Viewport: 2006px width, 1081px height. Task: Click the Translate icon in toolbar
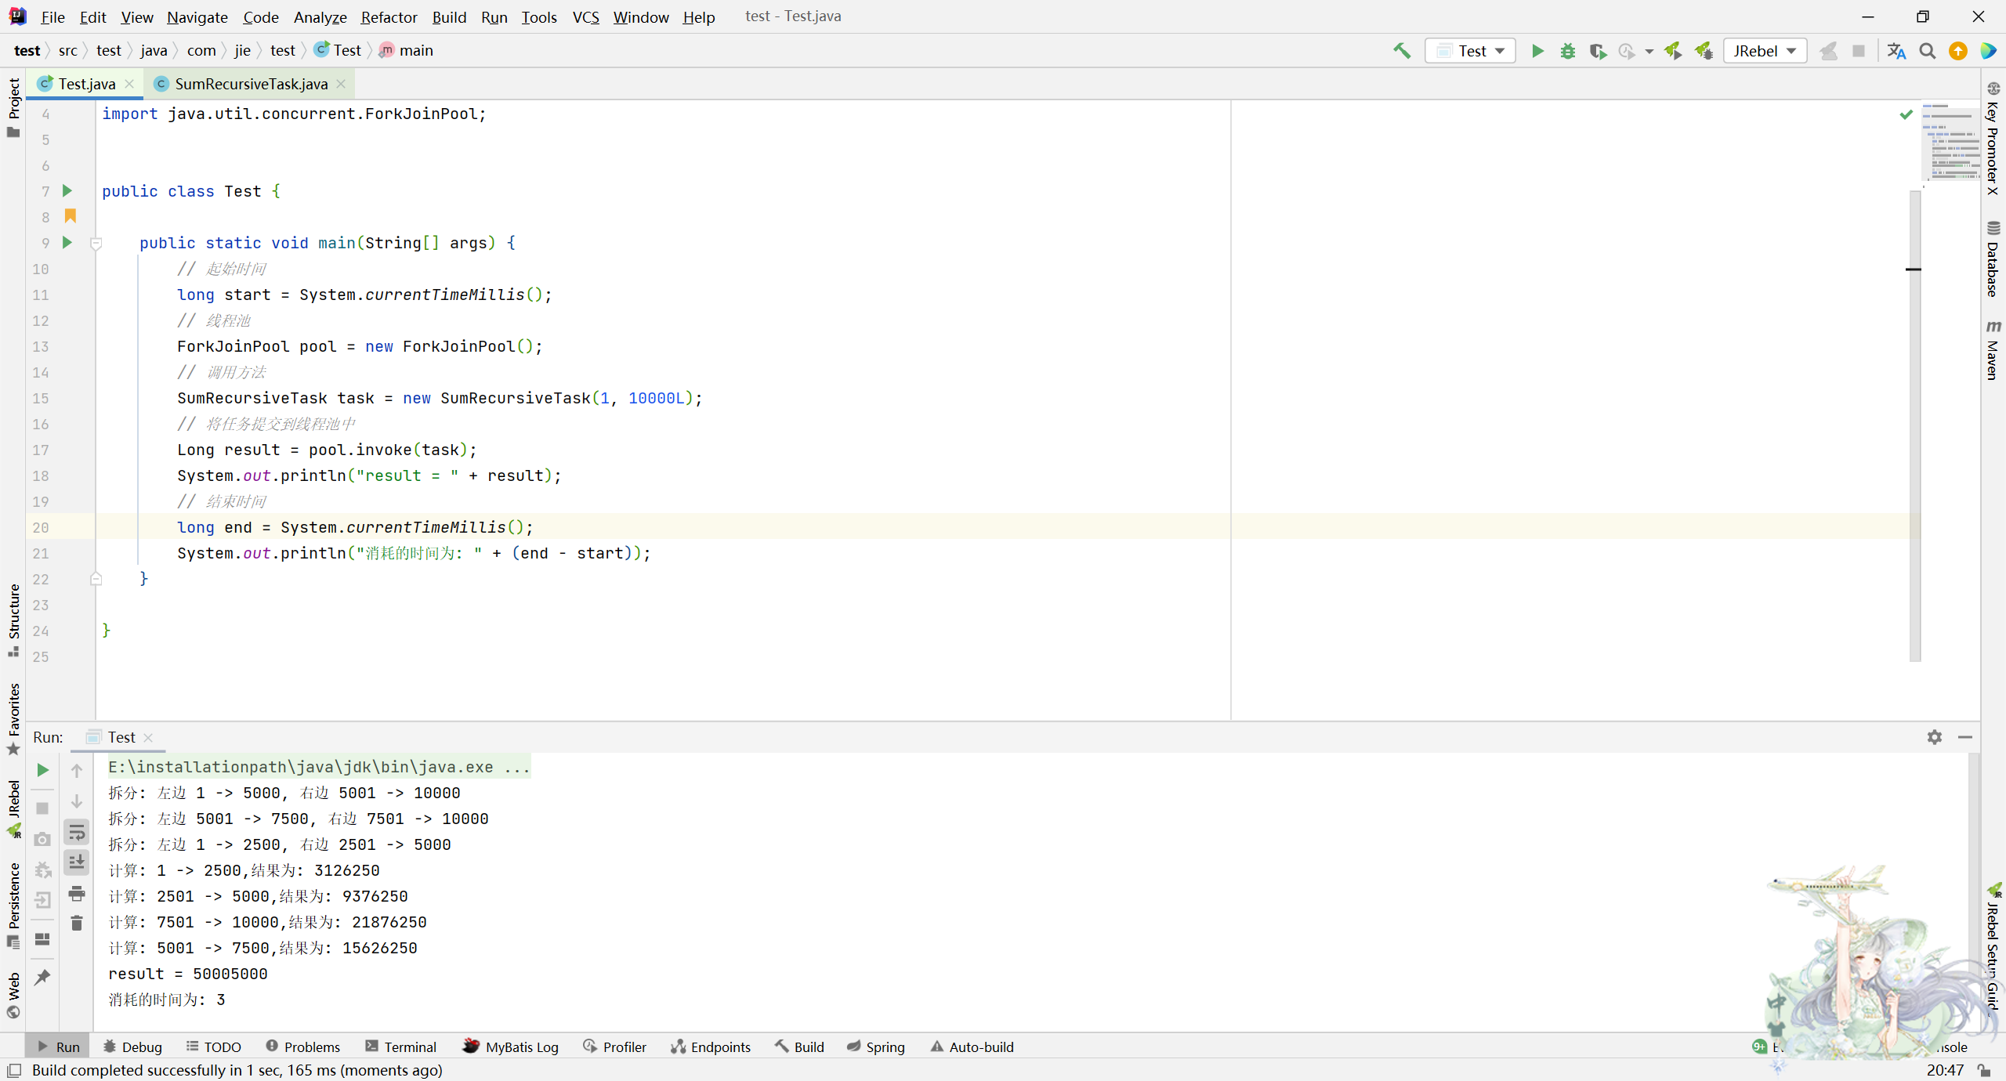(x=1896, y=51)
